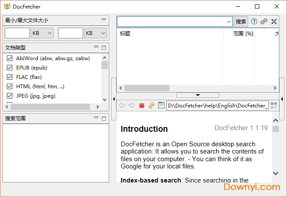Click the minimize-to-tray icon by preferences
This screenshot has width=287, height=197.
(x=274, y=21)
